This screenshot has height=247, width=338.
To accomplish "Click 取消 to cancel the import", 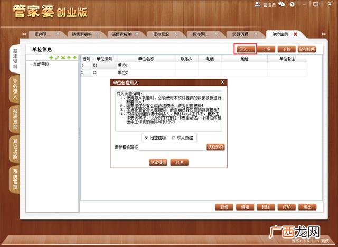I will [180, 162].
